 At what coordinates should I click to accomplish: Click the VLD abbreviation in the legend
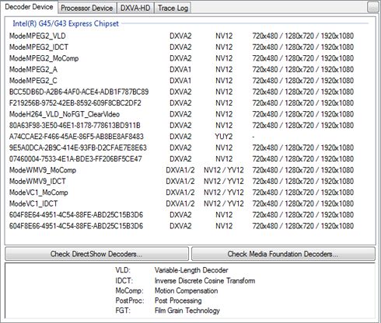(x=123, y=270)
